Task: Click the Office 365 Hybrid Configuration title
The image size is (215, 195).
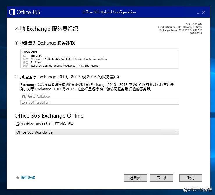Action: 109,12
